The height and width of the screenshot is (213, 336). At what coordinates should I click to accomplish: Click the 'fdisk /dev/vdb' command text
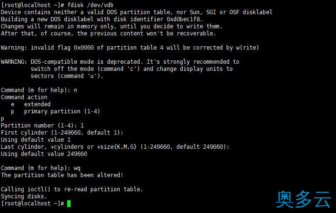tap(90, 5)
